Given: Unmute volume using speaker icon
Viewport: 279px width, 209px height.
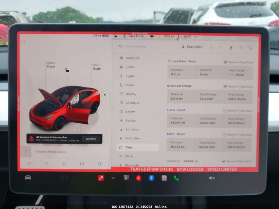Looking at the screenshot, I should [212, 178].
